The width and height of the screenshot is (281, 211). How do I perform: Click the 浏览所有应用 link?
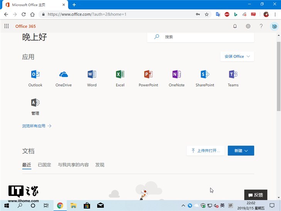[x=37, y=126]
